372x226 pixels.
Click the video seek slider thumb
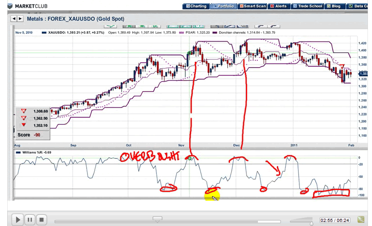[x=157, y=219]
